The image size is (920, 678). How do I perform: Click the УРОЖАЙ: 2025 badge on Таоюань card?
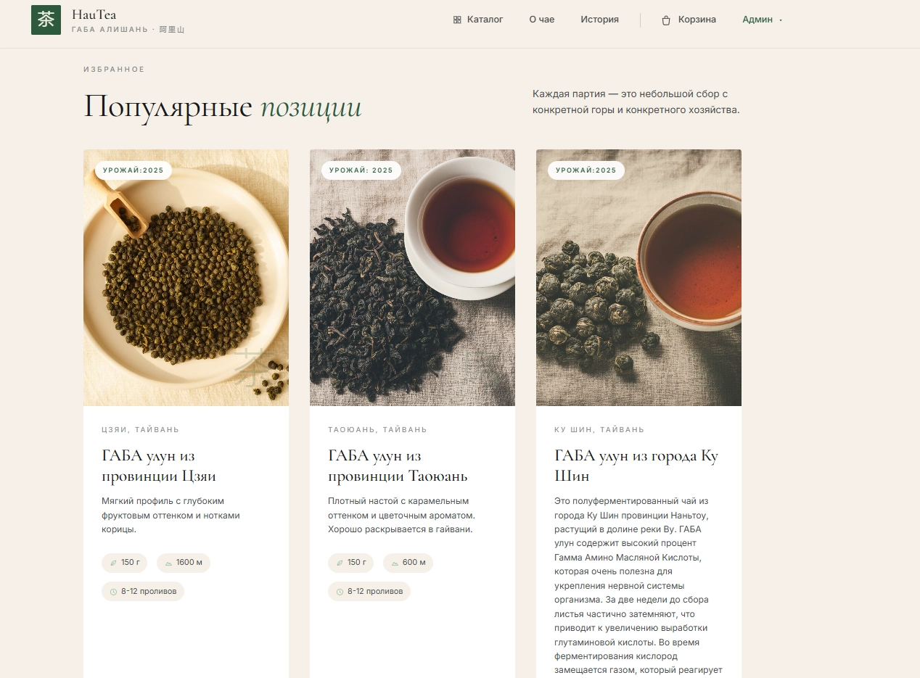click(x=361, y=170)
